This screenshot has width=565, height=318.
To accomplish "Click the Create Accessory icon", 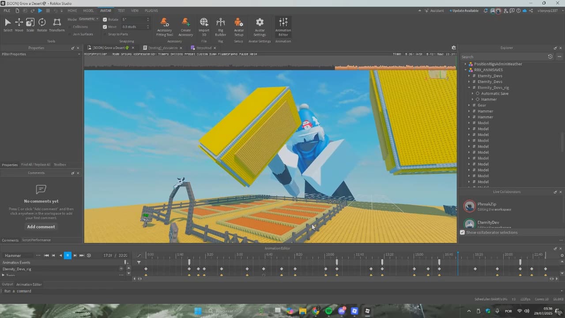I will [185, 26].
